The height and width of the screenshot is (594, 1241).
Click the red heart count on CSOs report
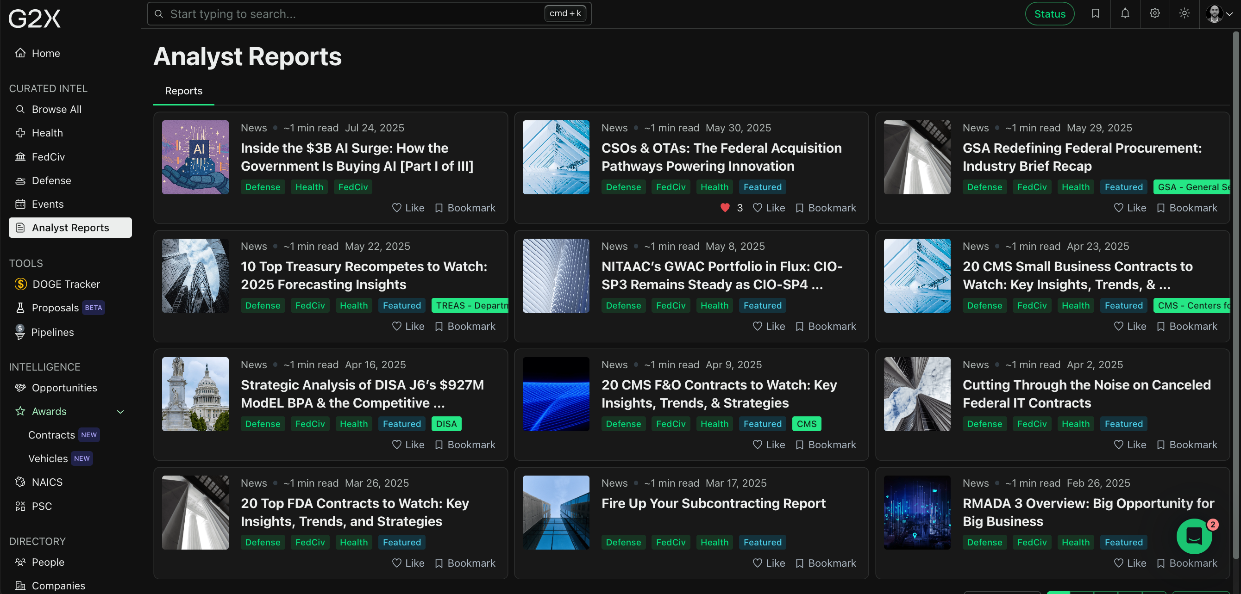coord(731,208)
